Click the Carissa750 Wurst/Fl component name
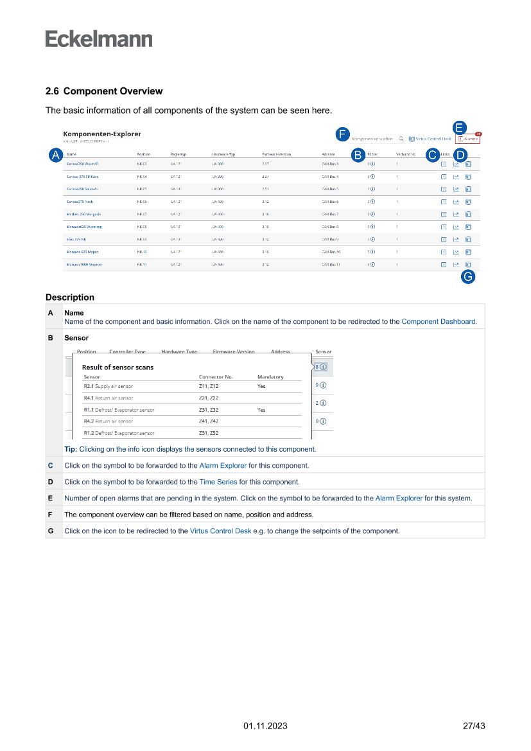This screenshot has height=751, width=531. click(x=82, y=164)
